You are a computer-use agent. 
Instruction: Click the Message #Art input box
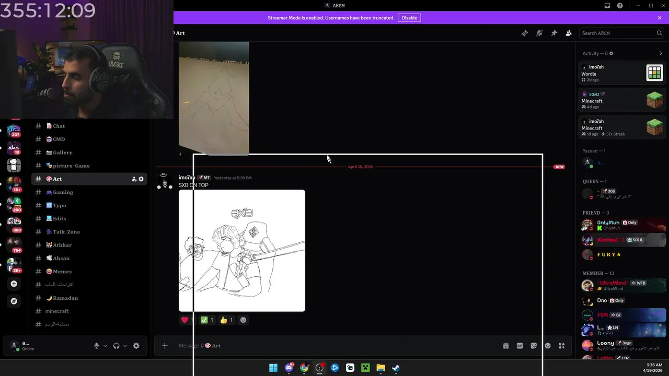pyautogui.click(x=334, y=346)
